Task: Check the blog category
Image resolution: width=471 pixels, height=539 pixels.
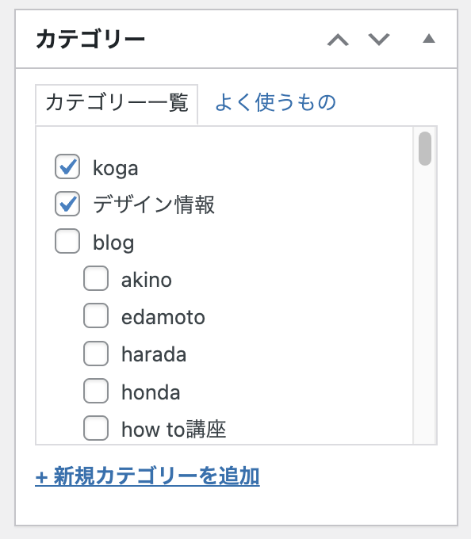Action: click(x=67, y=241)
